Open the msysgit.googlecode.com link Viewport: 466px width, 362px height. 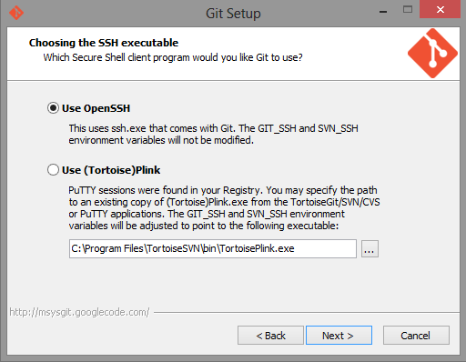(x=79, y=312)
